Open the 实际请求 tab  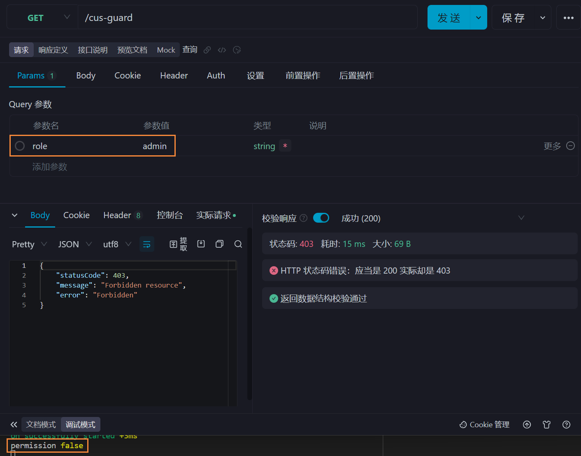pos(216,215)
